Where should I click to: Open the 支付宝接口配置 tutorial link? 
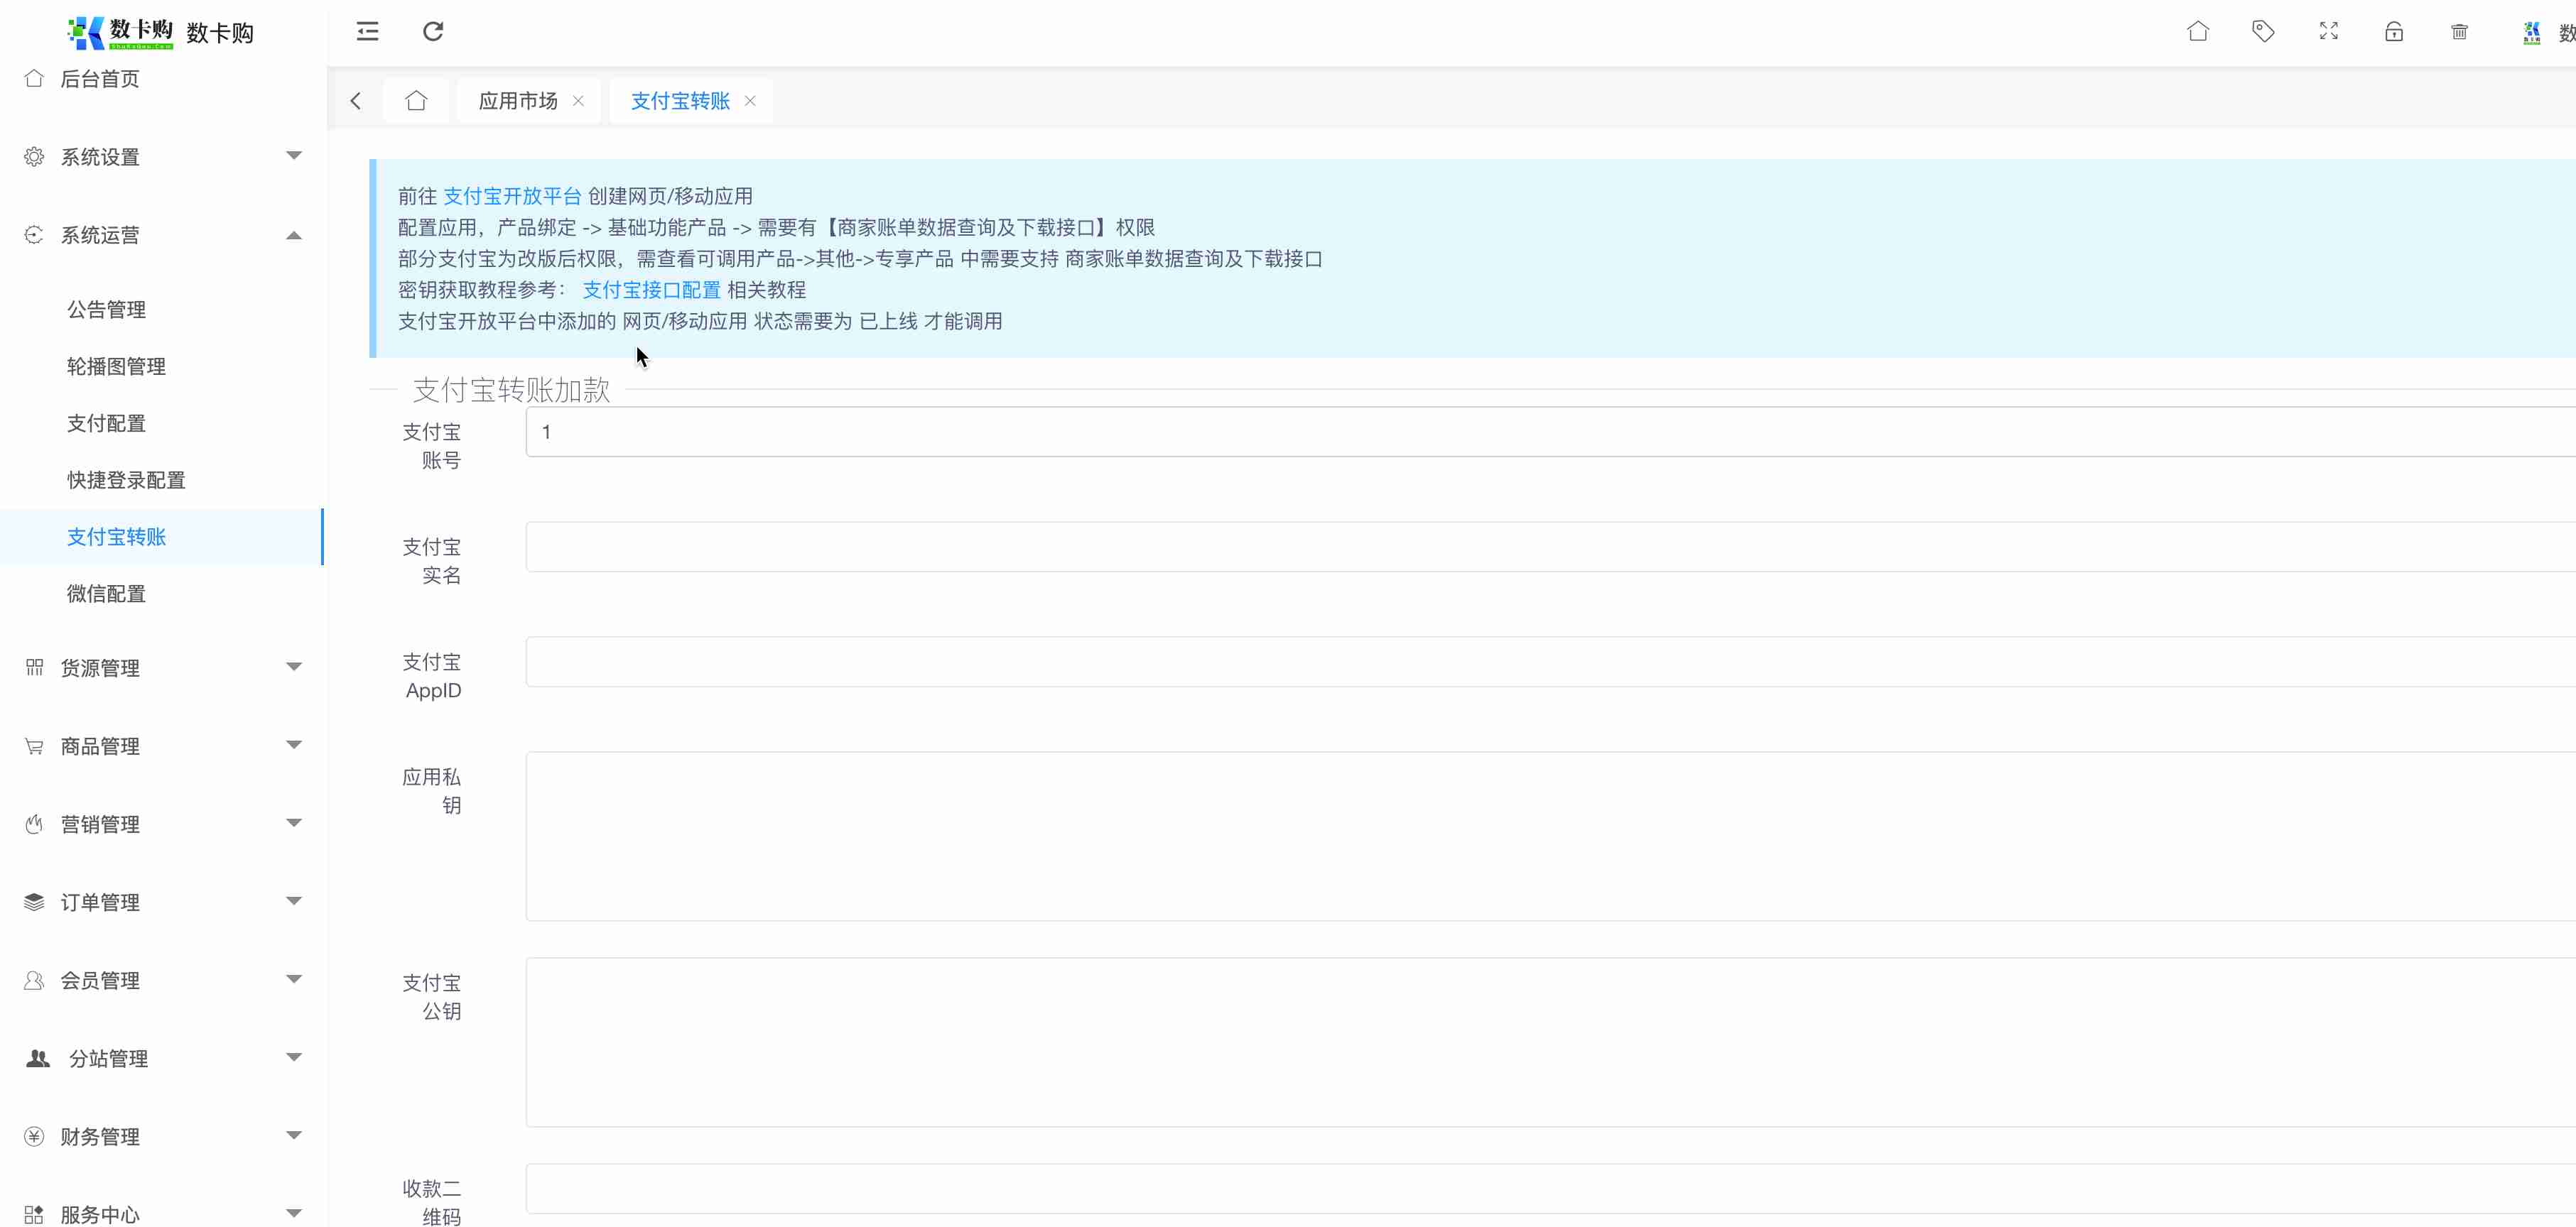[651, 290]
